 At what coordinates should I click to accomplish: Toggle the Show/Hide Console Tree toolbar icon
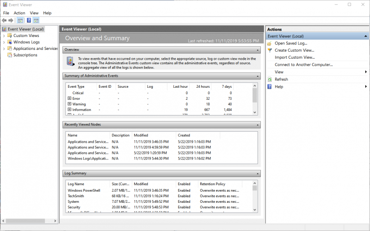[20, 20]
